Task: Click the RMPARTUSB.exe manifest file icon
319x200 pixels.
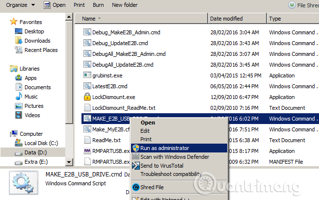Action: (x=87, y=161)
